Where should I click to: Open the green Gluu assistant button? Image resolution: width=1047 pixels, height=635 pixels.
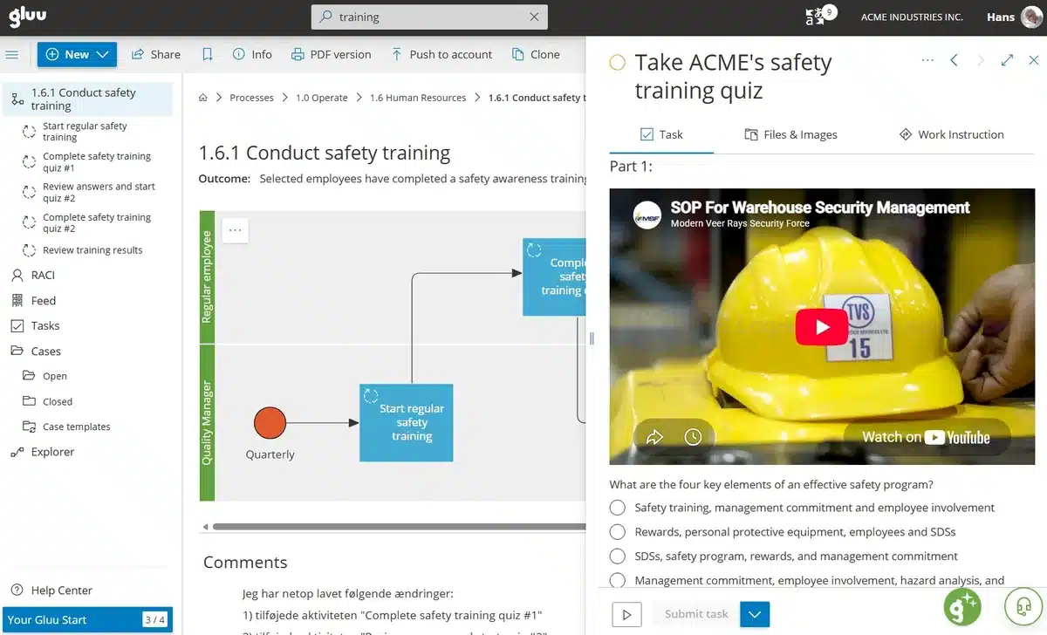point(962,606)
